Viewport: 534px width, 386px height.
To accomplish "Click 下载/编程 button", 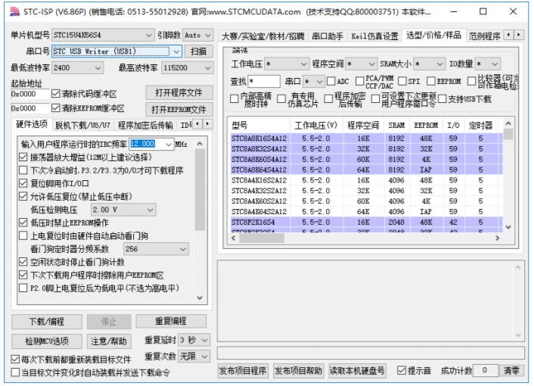I will point(47,321).
